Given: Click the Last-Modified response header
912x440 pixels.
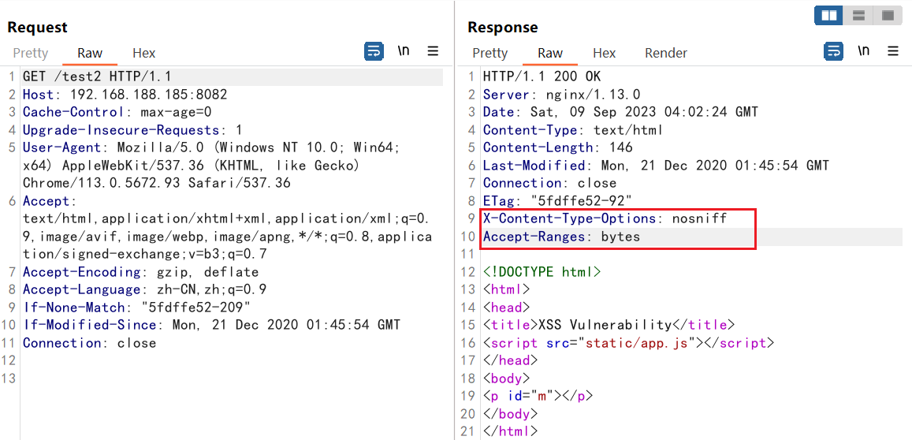Looking at the screenshot, I should tap(656, 166).
